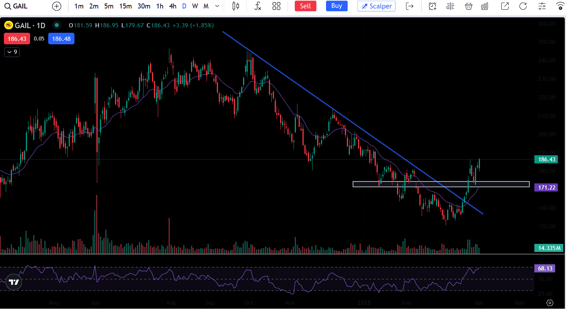
Task: Open the market depth ladder icon
Action: pos(450,6)
